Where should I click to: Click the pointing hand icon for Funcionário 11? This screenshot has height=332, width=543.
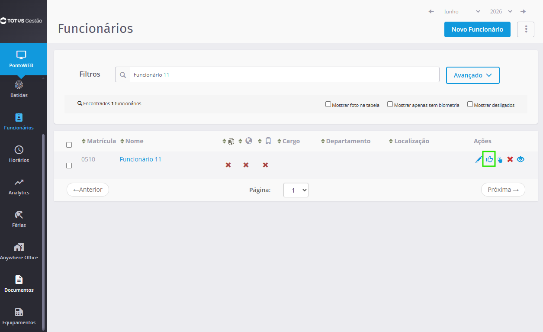(500, 160)
